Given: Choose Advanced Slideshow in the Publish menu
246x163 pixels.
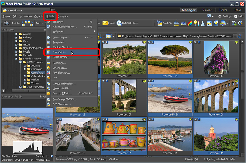Looking at the screenshot, I should tap(72, 26).
